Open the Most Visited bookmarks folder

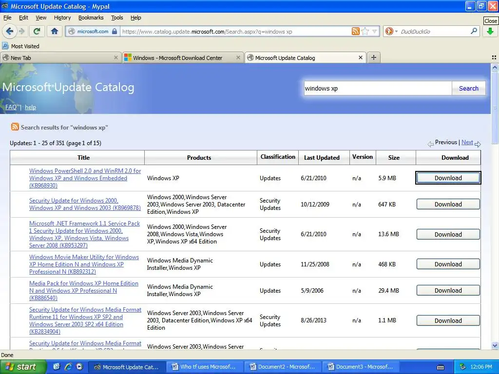pos(20,46)
